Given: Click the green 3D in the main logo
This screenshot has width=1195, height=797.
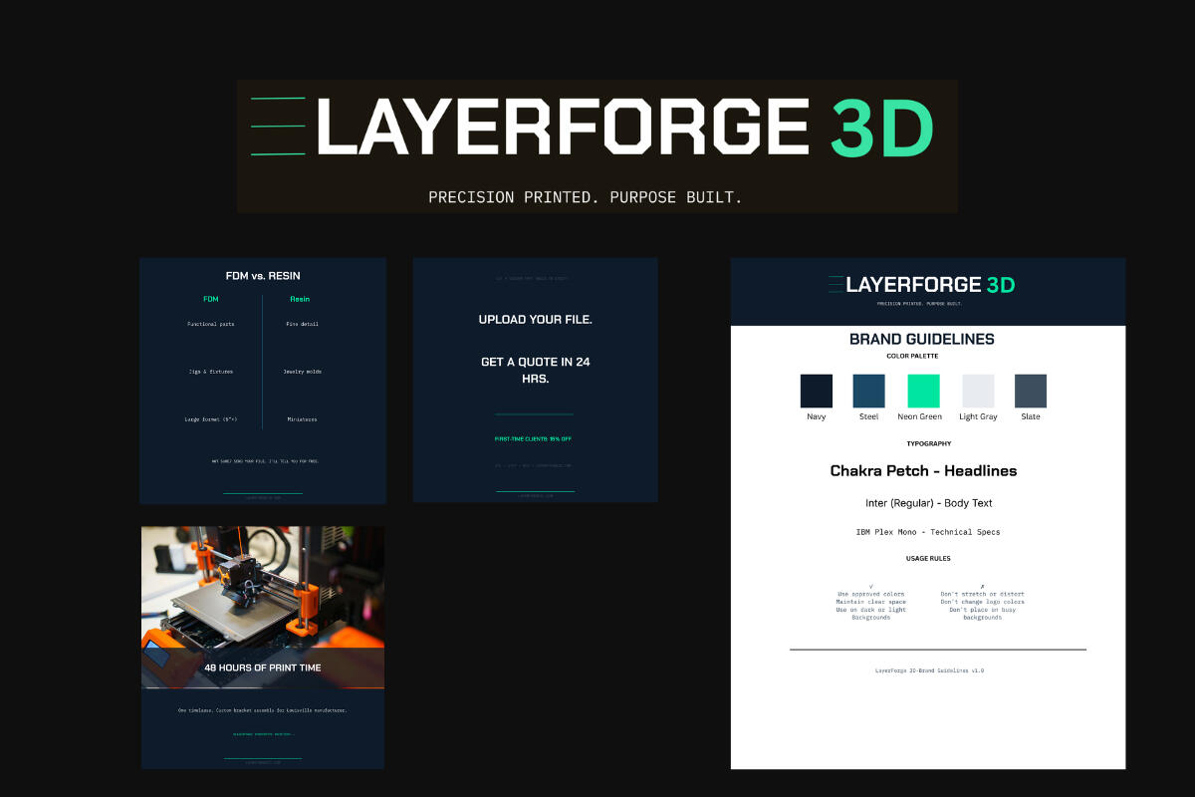Looking at the screenshot, I should point(881,128).
